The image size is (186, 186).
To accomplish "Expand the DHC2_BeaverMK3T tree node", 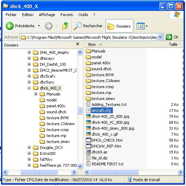I will click(x=29, y=70).
